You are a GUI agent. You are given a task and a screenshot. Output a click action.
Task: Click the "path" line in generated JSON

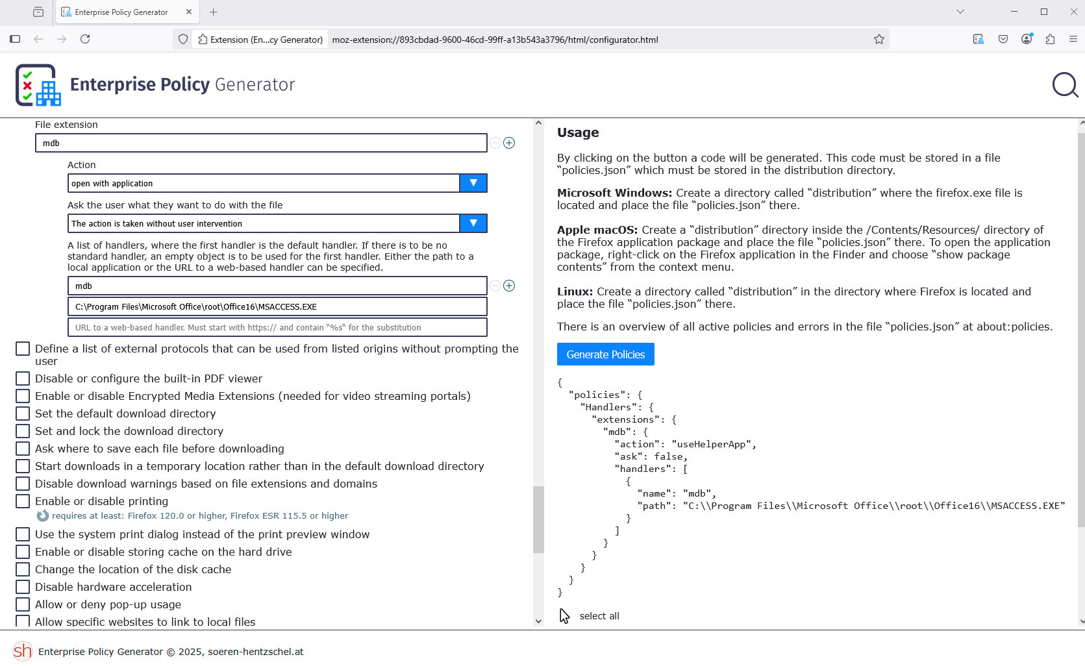coord(851,506)
